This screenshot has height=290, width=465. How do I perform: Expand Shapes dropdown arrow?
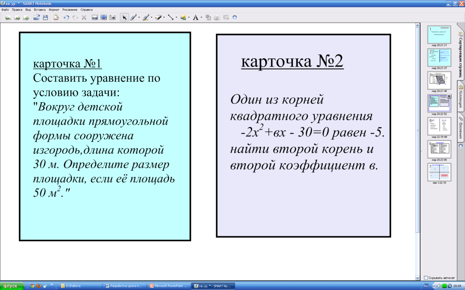coord(189,17)
